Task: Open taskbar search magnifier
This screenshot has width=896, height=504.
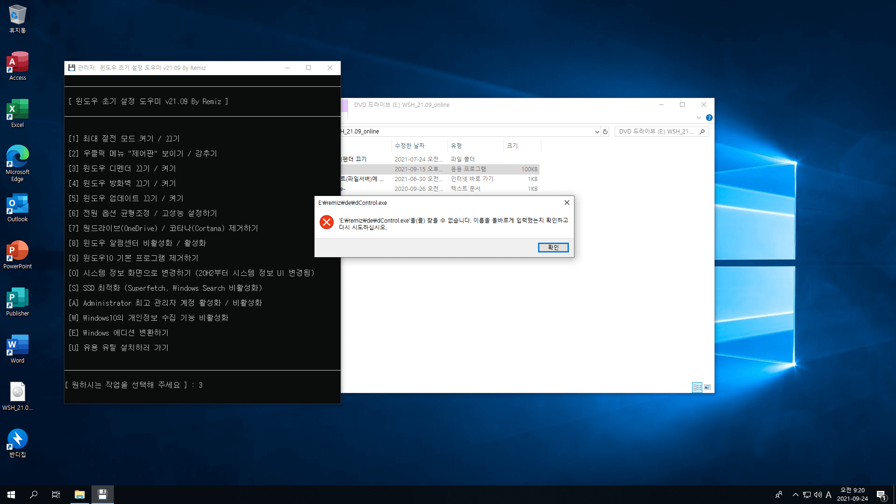Action: (34, 495)
